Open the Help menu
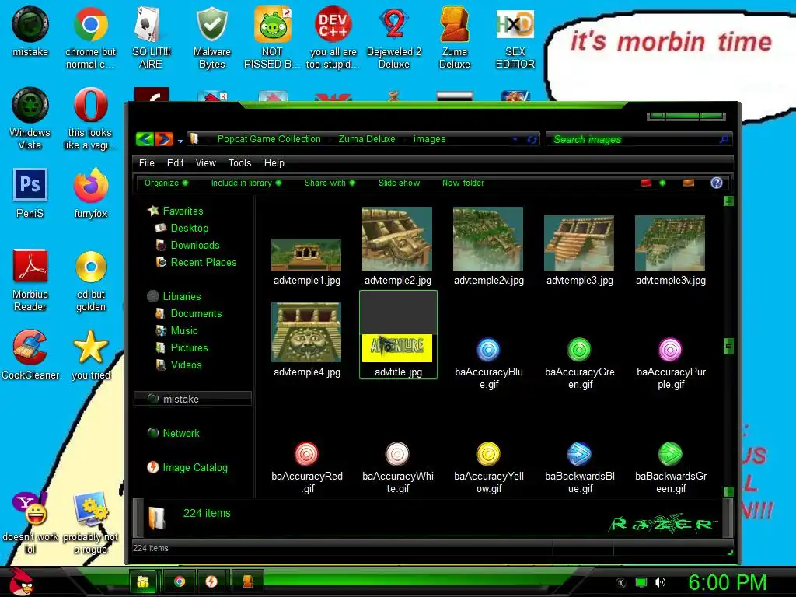 [x=274, y=163]
